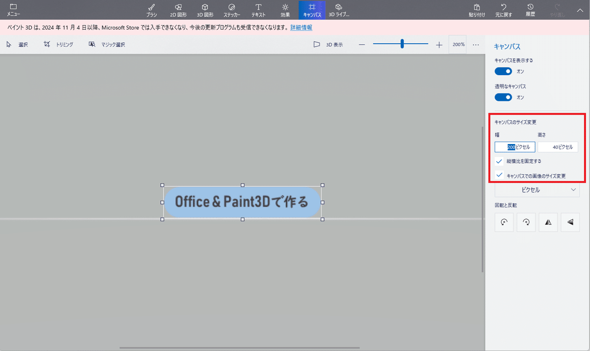Open the 詳細情報 link
This screenshot has height=351, width=590.
click(x=301, y=28)
